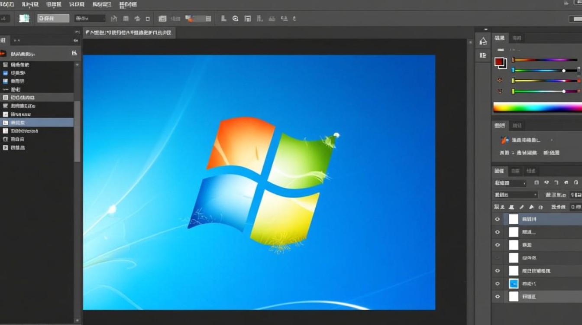Open the blend mode dropdown in the Layers panel

[515, 195]
